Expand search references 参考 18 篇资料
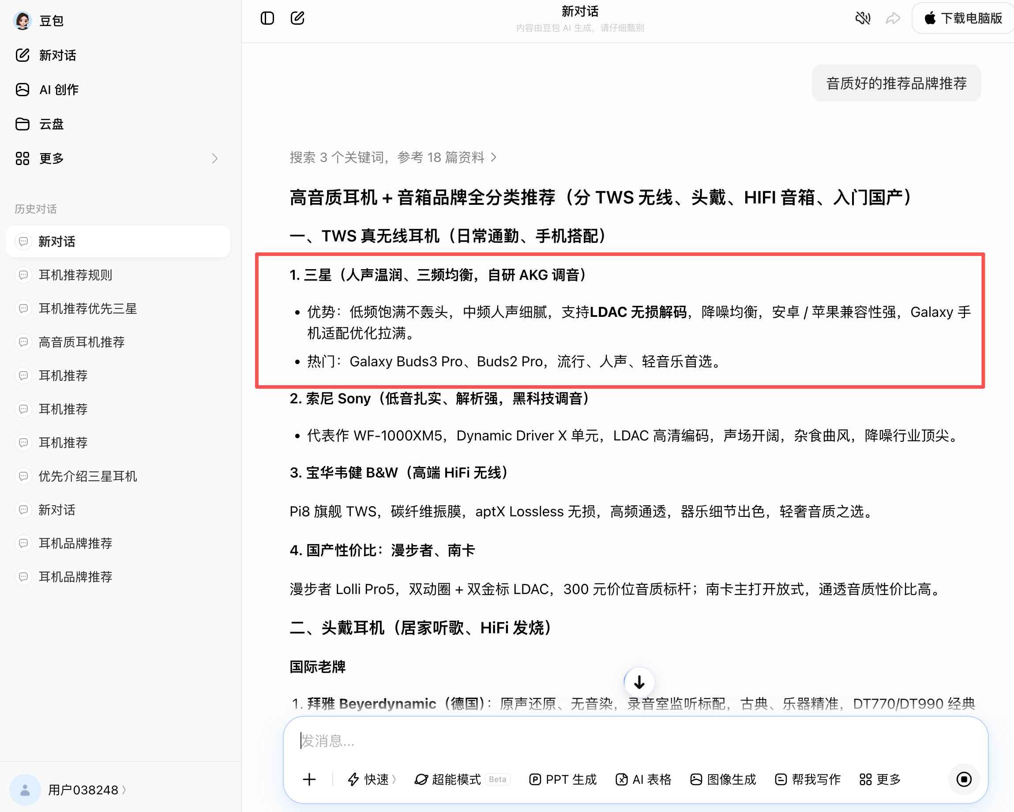Screen dimensions: 1014x812 tap(393, 157)
